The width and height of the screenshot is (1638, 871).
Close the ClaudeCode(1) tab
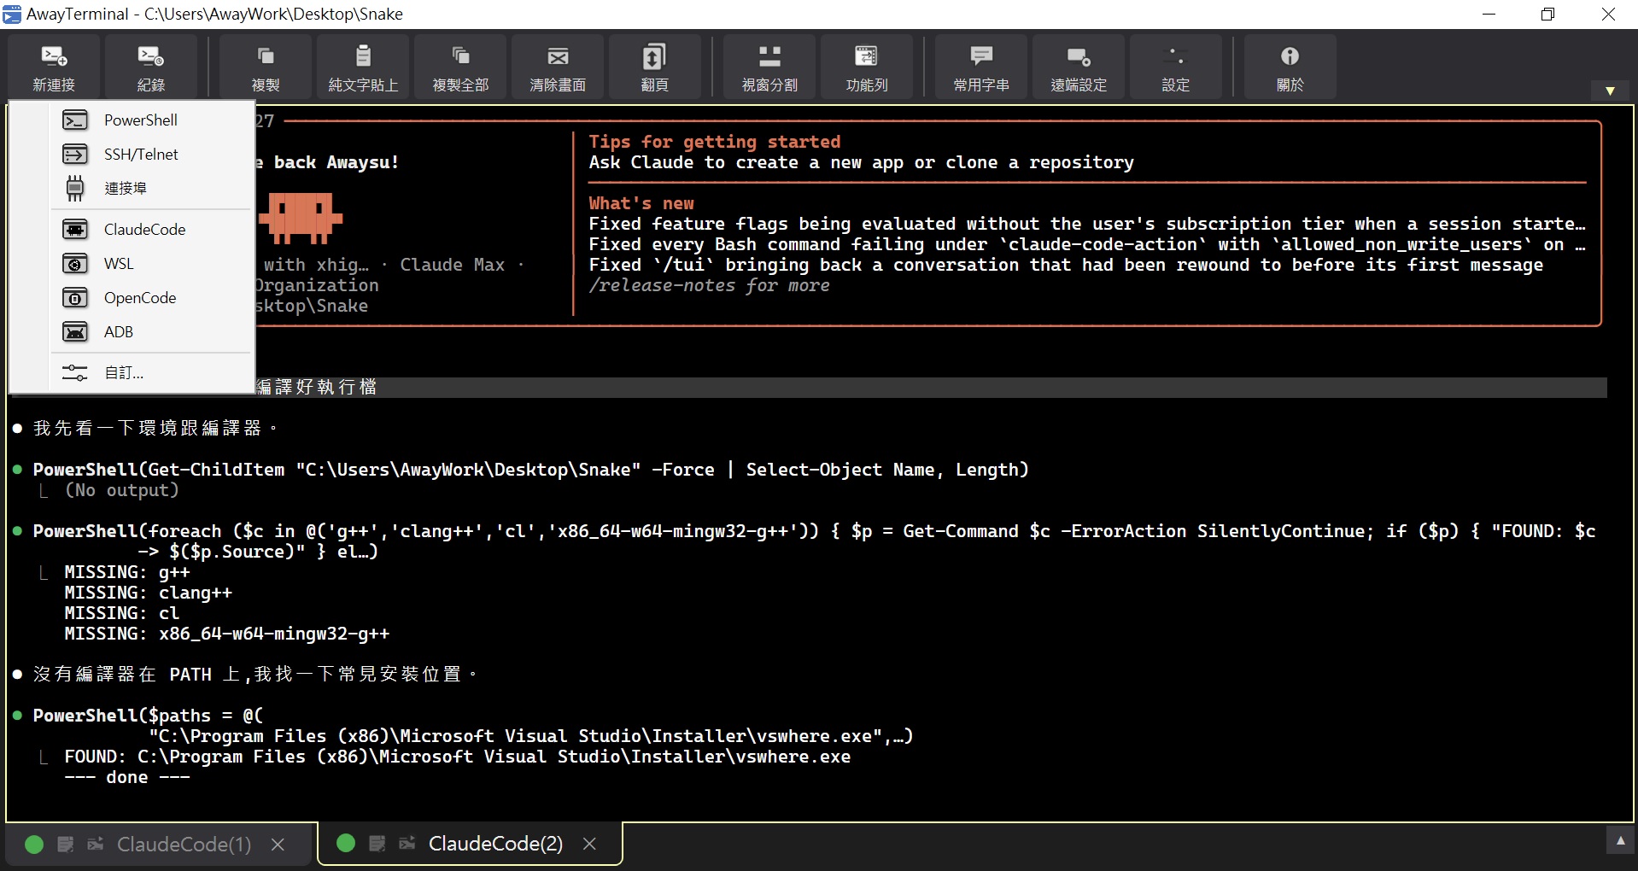click(x=278, y=845)
